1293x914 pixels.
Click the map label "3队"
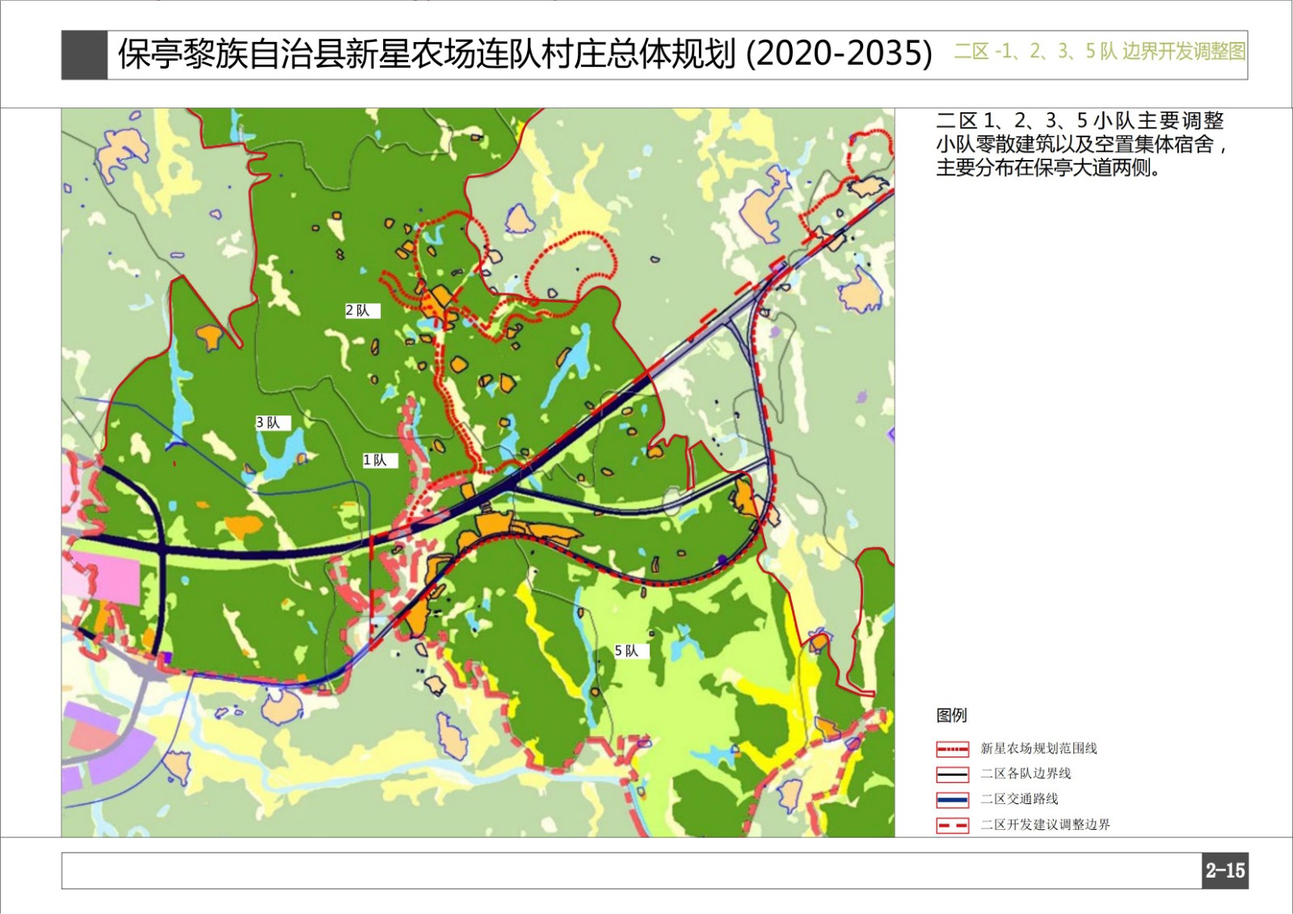tap(272, 422)
